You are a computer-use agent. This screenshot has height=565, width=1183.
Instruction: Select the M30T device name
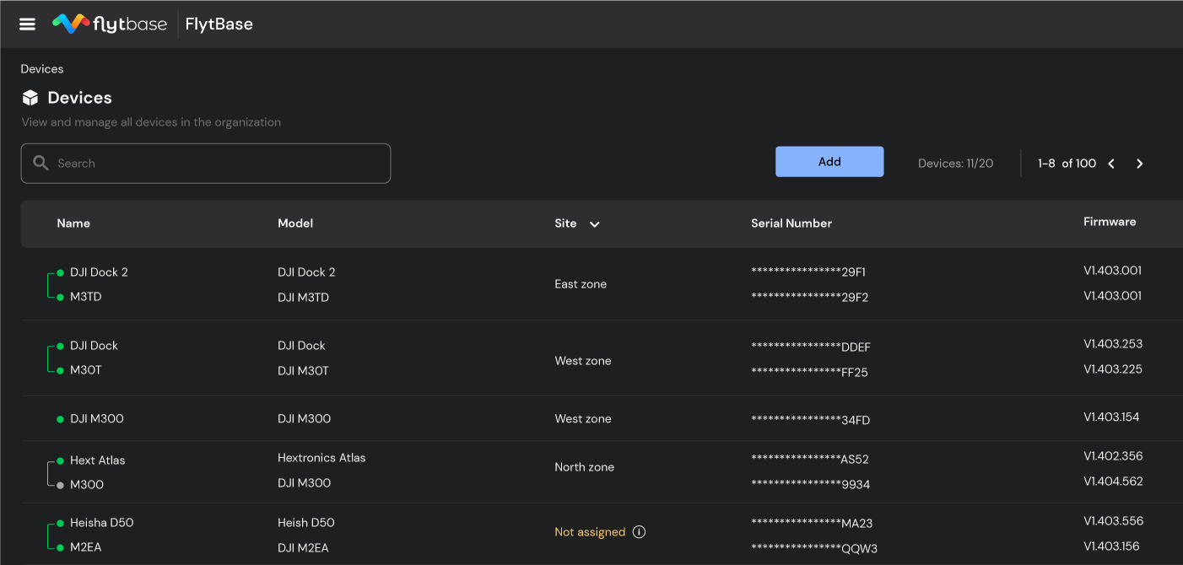click(86, 370)
